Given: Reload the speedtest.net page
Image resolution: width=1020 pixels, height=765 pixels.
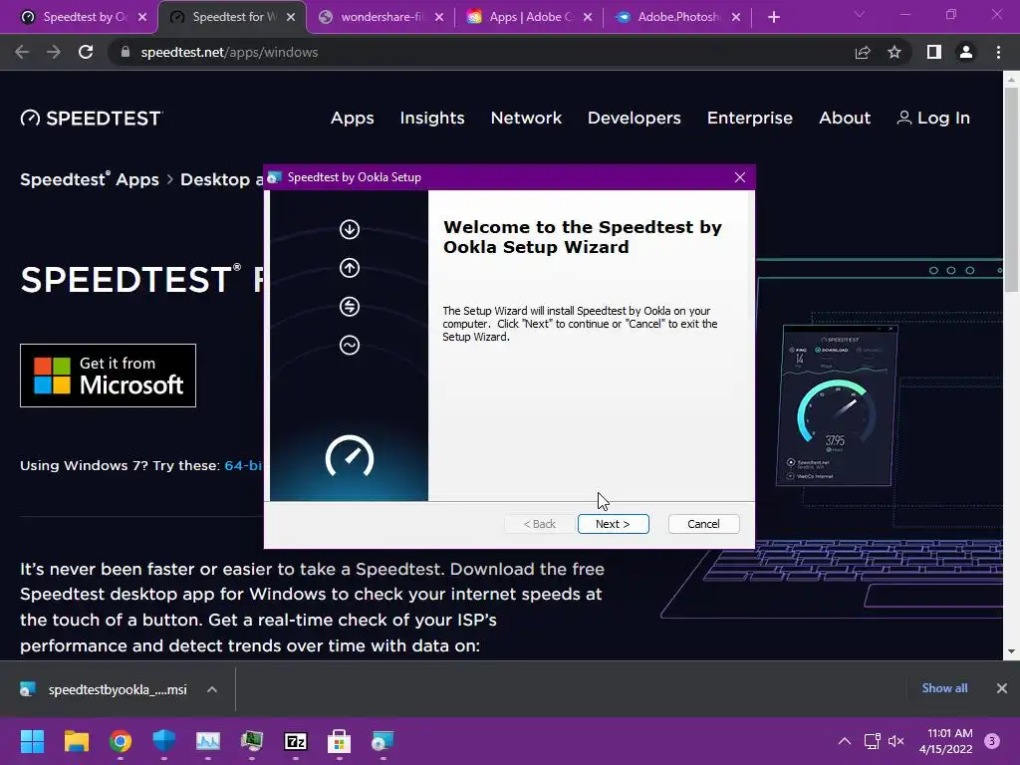Looking at the screenshot, I should pyautogui.click(x=86, y=52).
